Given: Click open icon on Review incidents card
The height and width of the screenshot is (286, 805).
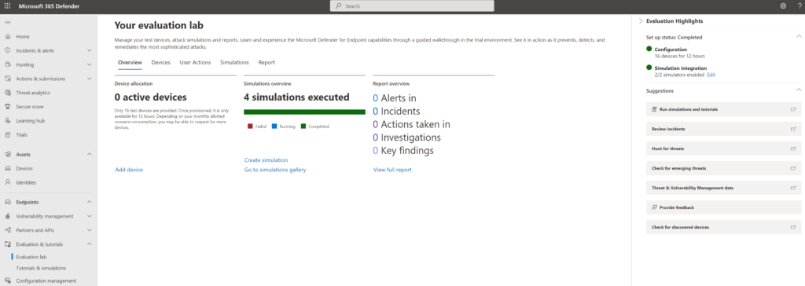Looking at the screenshot, I should pos(793,129).
